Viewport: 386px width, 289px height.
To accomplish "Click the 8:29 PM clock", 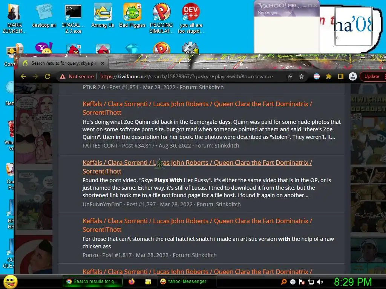I will click(x=353, y=282).
